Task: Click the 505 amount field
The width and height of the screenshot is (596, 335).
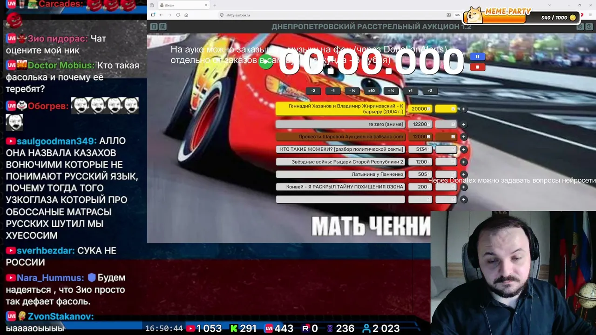Action: point(420,174)
